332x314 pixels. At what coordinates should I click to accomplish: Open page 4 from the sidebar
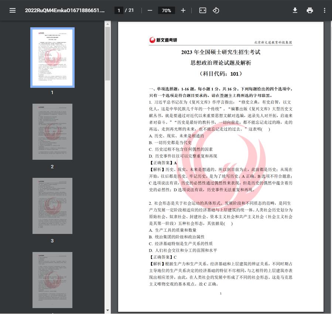click(x=52, y=280)
